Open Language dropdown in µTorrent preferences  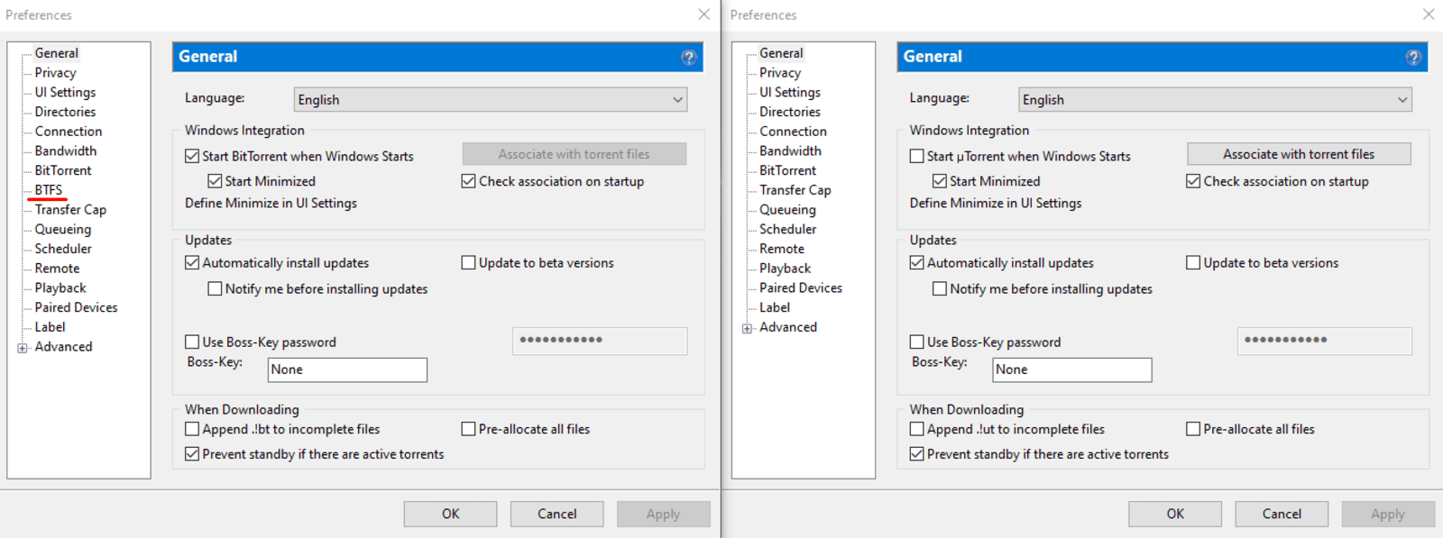(x=1215, y=99)
